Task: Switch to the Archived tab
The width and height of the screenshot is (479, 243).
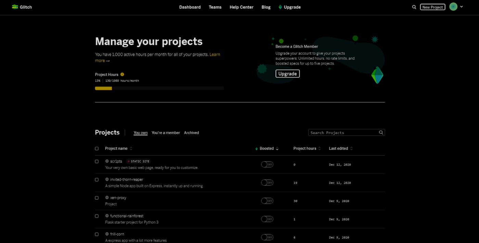Action: click(191, 133)
